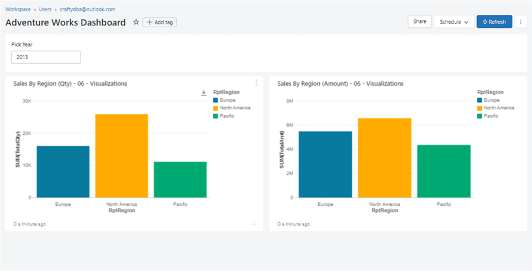Viewport: 532px width, 271px height.
Task: Toggle Pacific legend entry in Amount chart
Action: pos(488,116)
